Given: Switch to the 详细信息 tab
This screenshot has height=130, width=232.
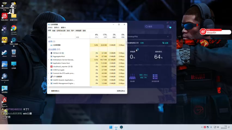Looking at the screenshot, I should click(x=78, y=31).
